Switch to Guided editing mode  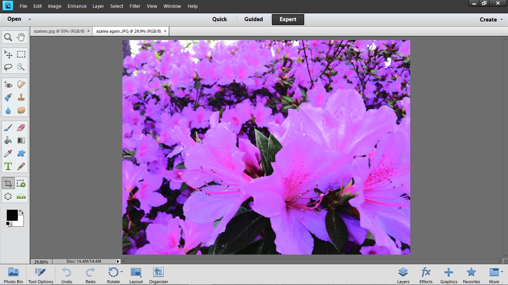click(254, 19)
